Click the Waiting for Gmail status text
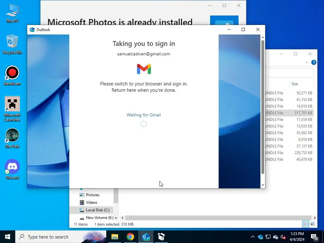Viewport: 324px width, 243px height. coord(144,115)
